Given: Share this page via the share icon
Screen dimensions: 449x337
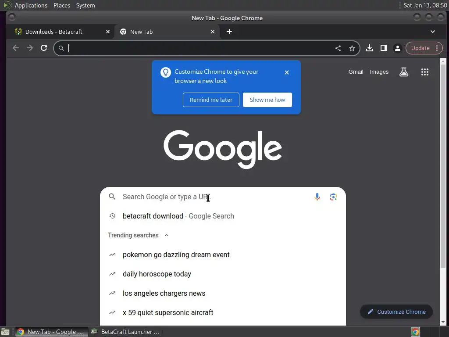Looking at the screenshot, I should 338,48.
